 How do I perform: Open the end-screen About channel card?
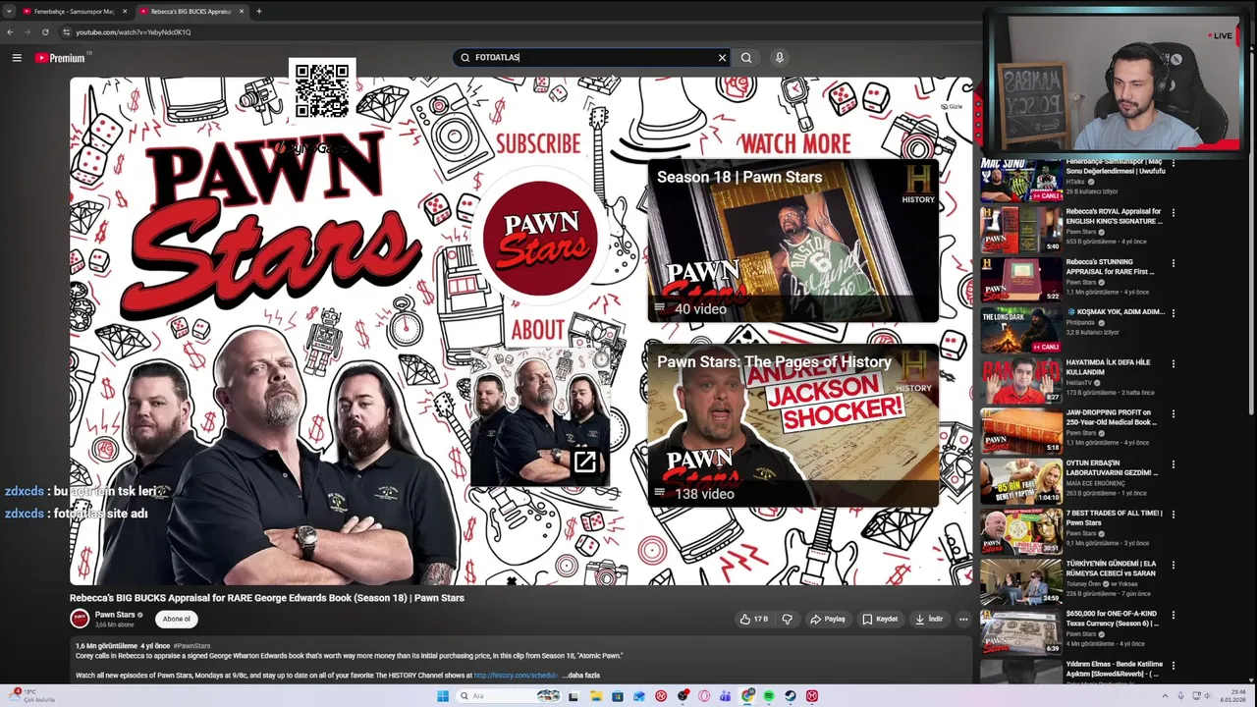540,415
